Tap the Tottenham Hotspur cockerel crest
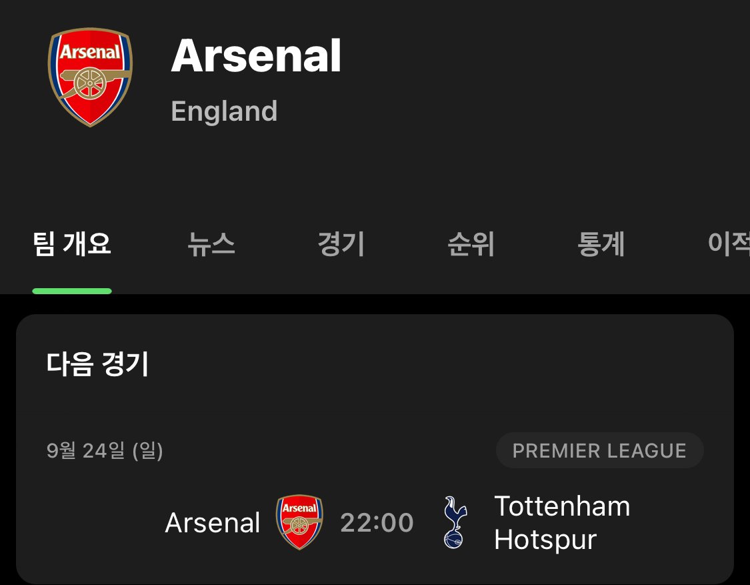Screen dimensions: 750x585 coord(455,522)
